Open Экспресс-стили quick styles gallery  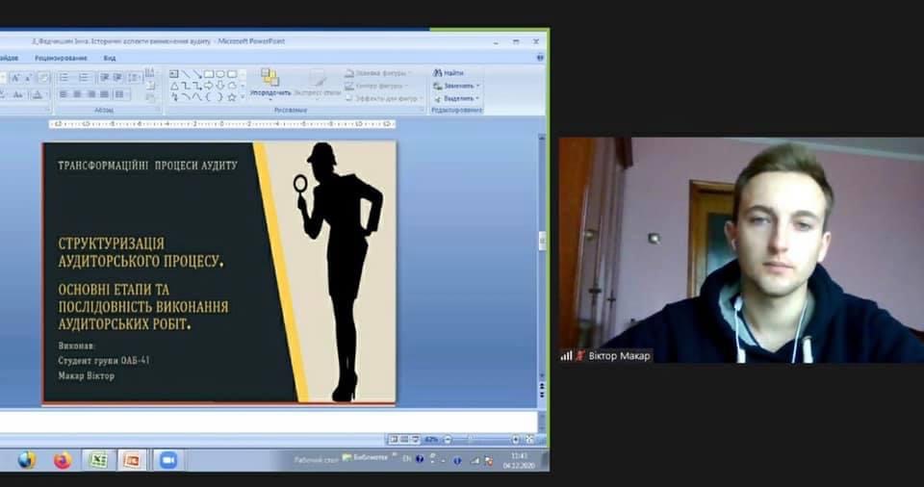pyautogui.click(x=318, y=83)
